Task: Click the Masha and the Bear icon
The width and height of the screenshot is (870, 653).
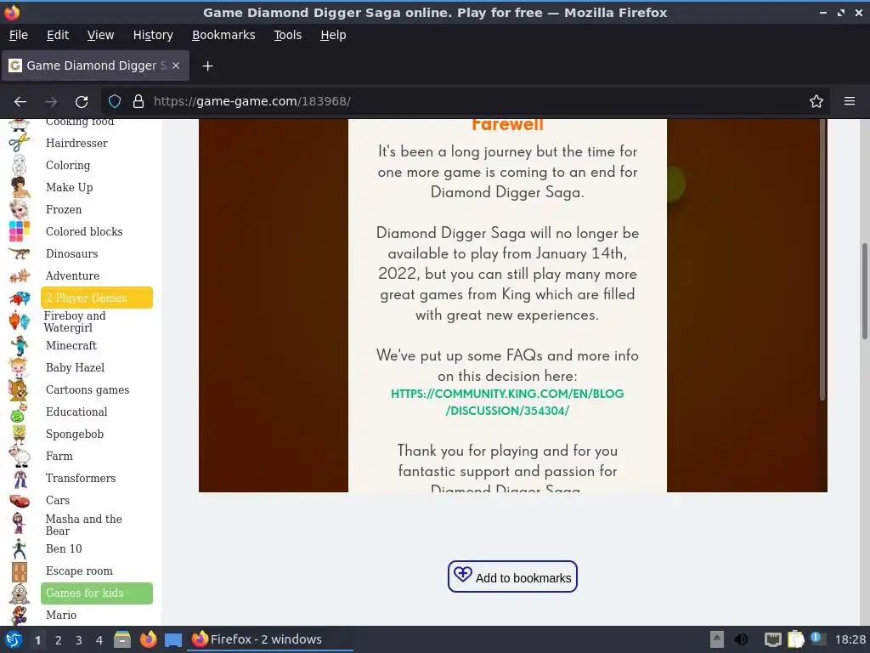Action: point(19,524)
